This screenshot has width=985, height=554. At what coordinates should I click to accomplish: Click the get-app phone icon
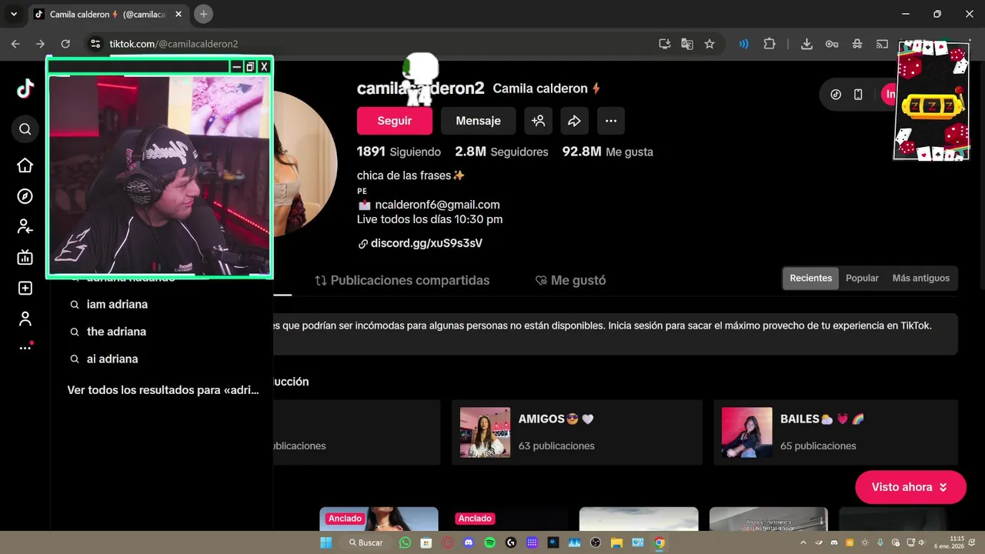tap(858, 95)
